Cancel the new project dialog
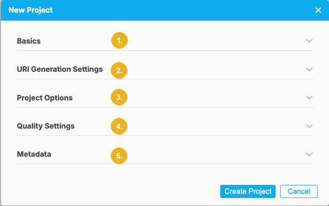 point(299,191)
